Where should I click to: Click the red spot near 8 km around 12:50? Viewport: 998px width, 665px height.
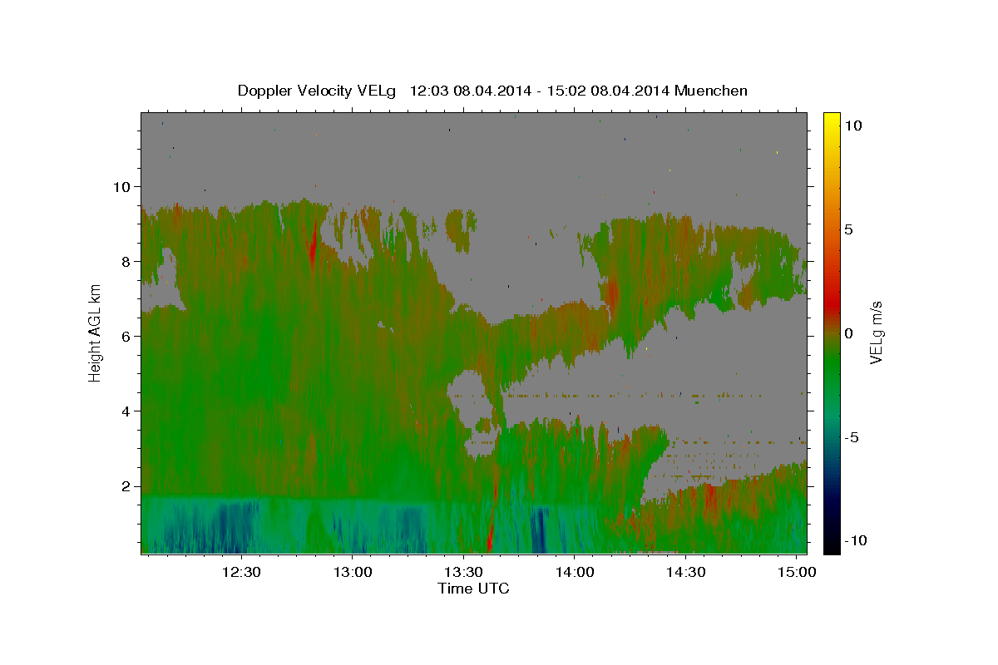[313, 247]
